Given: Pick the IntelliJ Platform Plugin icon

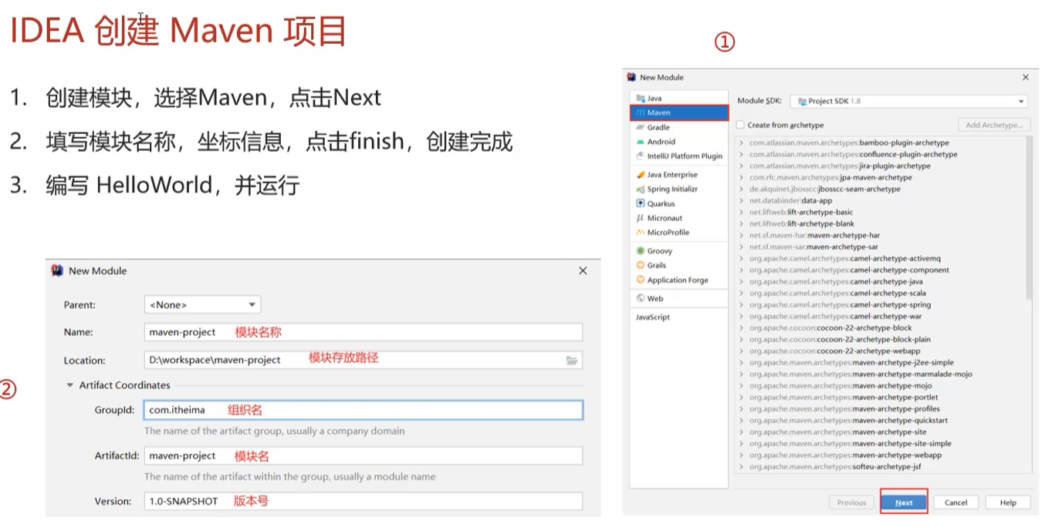Looking at the screenshot, I should [x=640, y=156].
